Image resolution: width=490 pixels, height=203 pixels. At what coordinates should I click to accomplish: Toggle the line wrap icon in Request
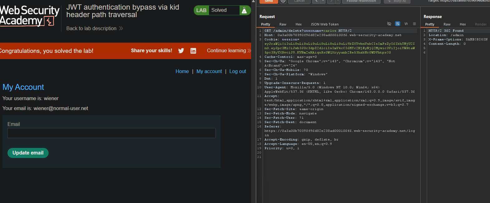pos(397,24)
